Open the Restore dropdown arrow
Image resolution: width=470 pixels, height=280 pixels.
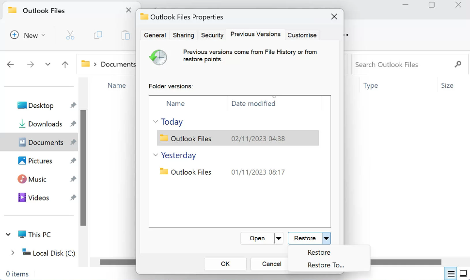coord(327,238)
